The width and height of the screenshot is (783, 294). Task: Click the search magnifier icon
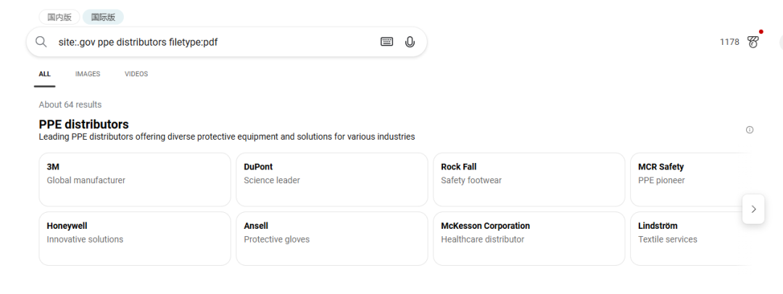coord(41,42)
